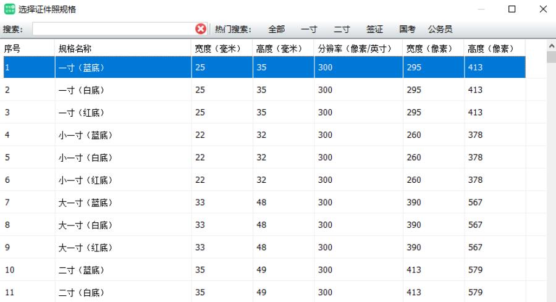Clear the search box with red X icon
This screenshot has height=302, width=556.
(201, 28)
